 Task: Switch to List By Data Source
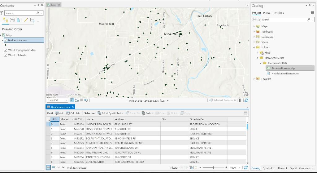point(12,20)
